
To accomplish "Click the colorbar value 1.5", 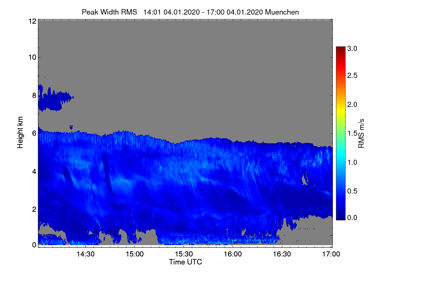I will coord(353,133).
